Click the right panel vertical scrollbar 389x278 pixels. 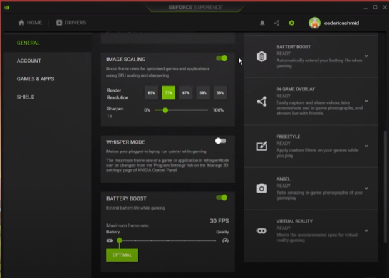point(385,186)
